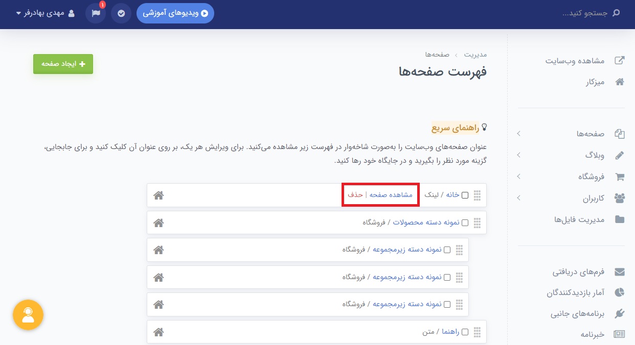Open the مهدی بهادرفر user dropdown
The width and height of the screenshot is (635, 345).
point(43,13)
